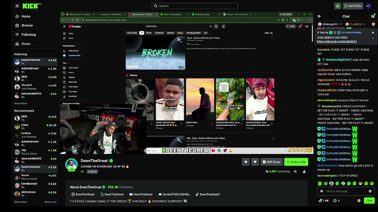
Task: Click the mushroom emote in quick emotes
Action: [360, 183]
